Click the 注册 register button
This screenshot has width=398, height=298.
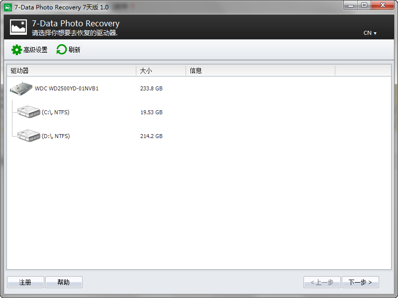(25, 282)
